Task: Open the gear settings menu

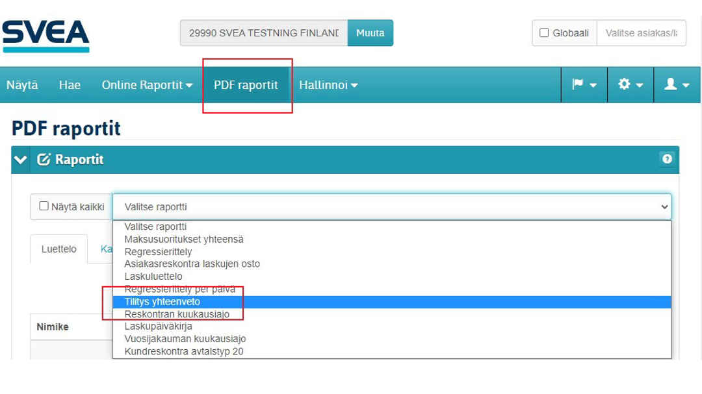Action: tap(630, 84)
